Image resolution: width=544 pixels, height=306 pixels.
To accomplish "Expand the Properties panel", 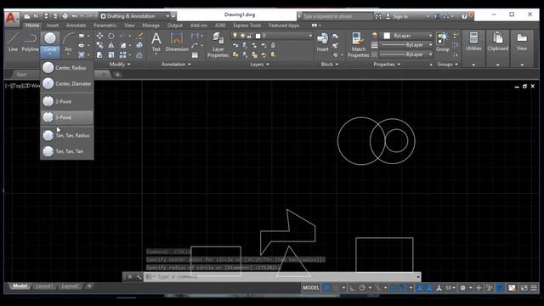I will tap(387, 65).
